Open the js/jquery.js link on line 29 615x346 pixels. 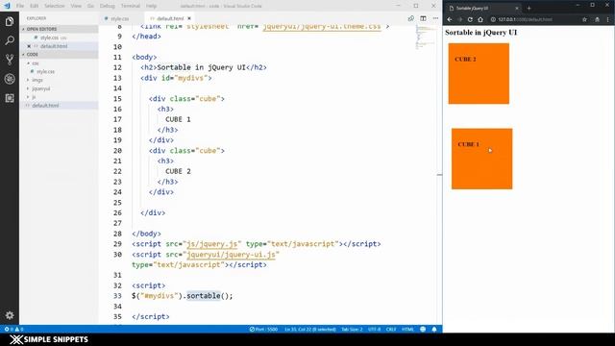[x=212, y=244]
